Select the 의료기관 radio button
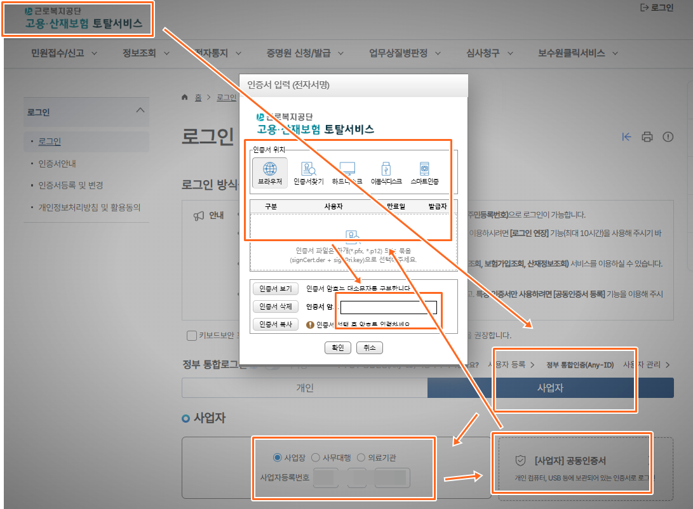693x509 pixels. pyautogui.click(x=361, y=458)
